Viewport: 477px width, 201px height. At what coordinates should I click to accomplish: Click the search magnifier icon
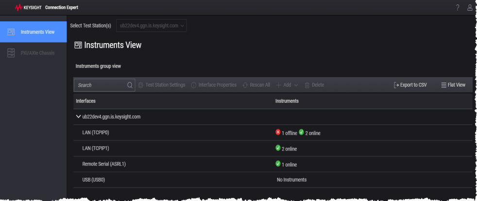(x=130, y=85)
